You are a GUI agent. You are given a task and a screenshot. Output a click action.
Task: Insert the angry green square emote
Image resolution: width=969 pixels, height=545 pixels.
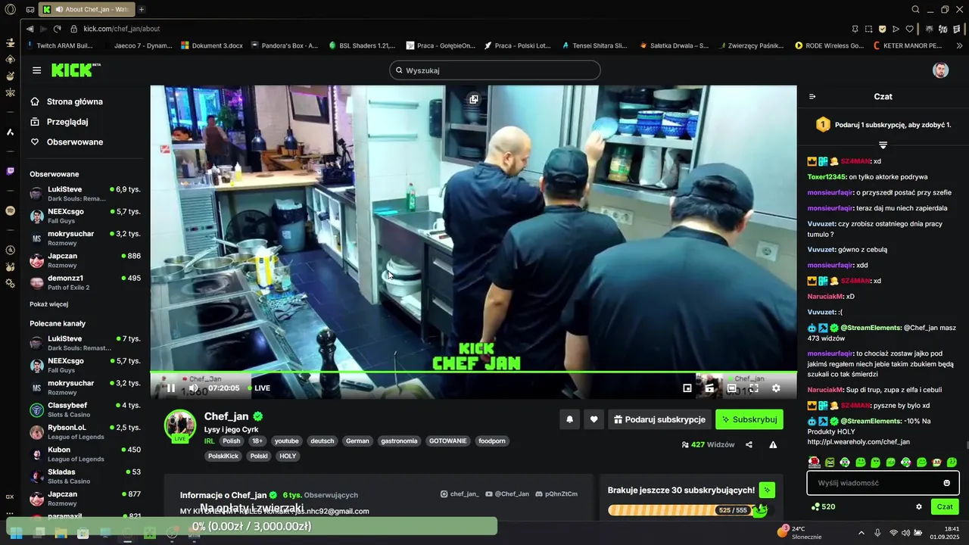coord(830,462)
